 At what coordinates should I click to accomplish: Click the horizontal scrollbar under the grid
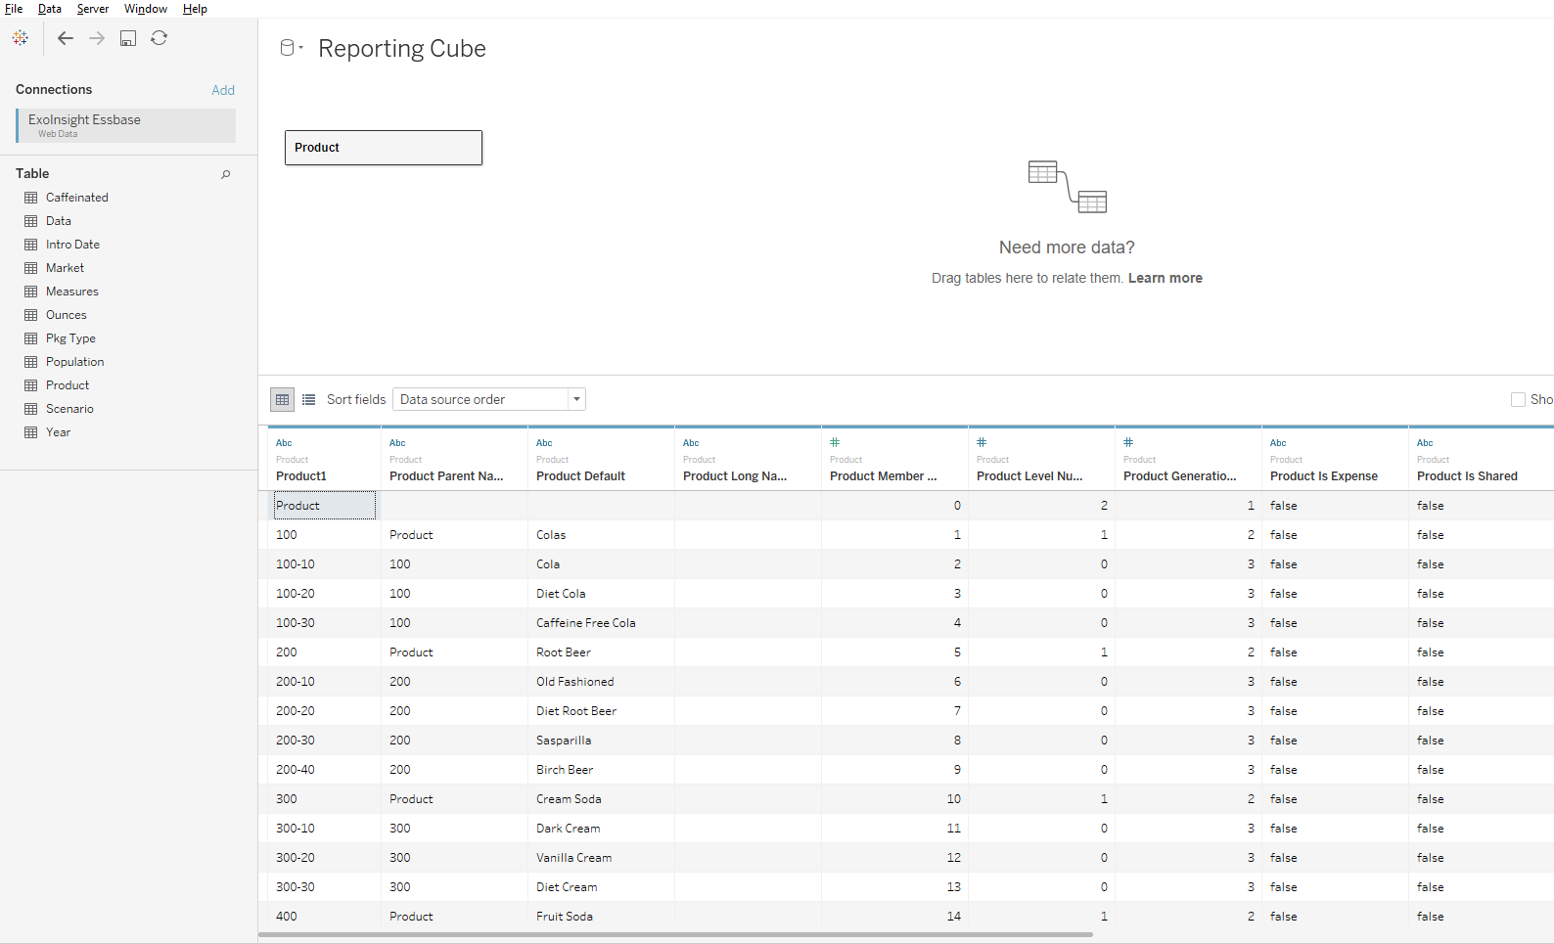pyautogui.click(x=675, y=935)
